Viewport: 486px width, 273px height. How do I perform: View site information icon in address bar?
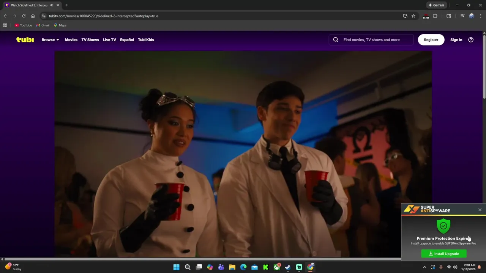pos(44,16)
